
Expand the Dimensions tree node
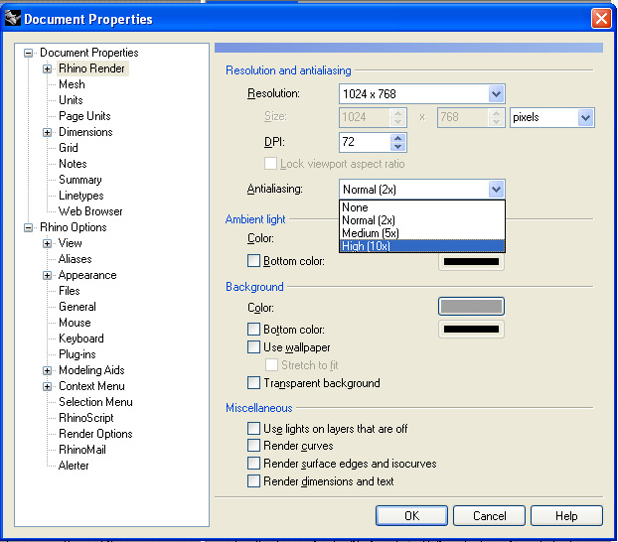coord(48,132)
